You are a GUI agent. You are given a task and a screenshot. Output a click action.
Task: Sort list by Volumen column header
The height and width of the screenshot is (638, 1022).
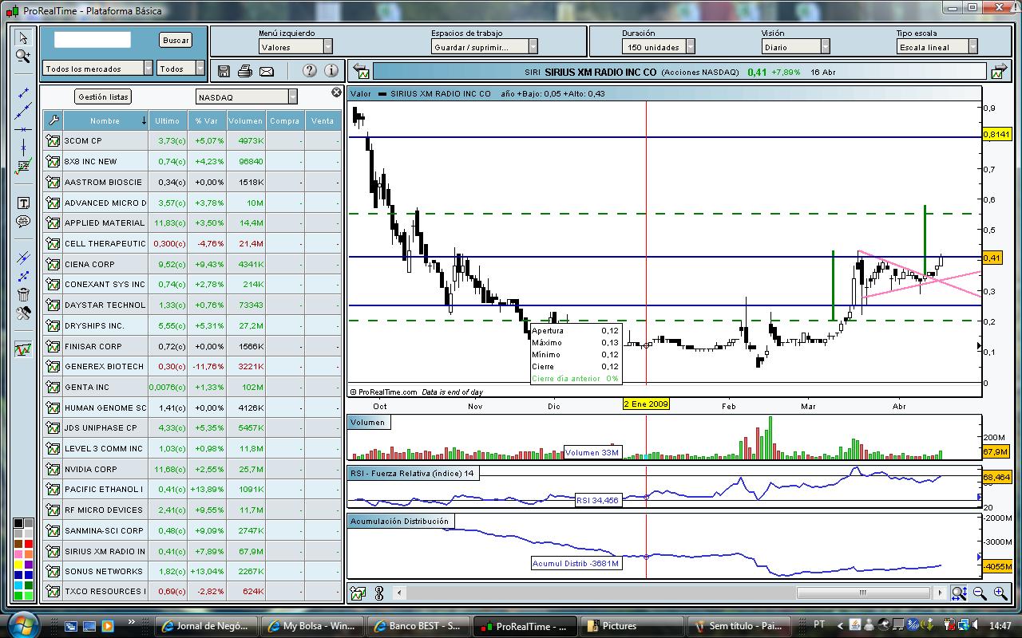pyautogui.click(x=245, y=120)
